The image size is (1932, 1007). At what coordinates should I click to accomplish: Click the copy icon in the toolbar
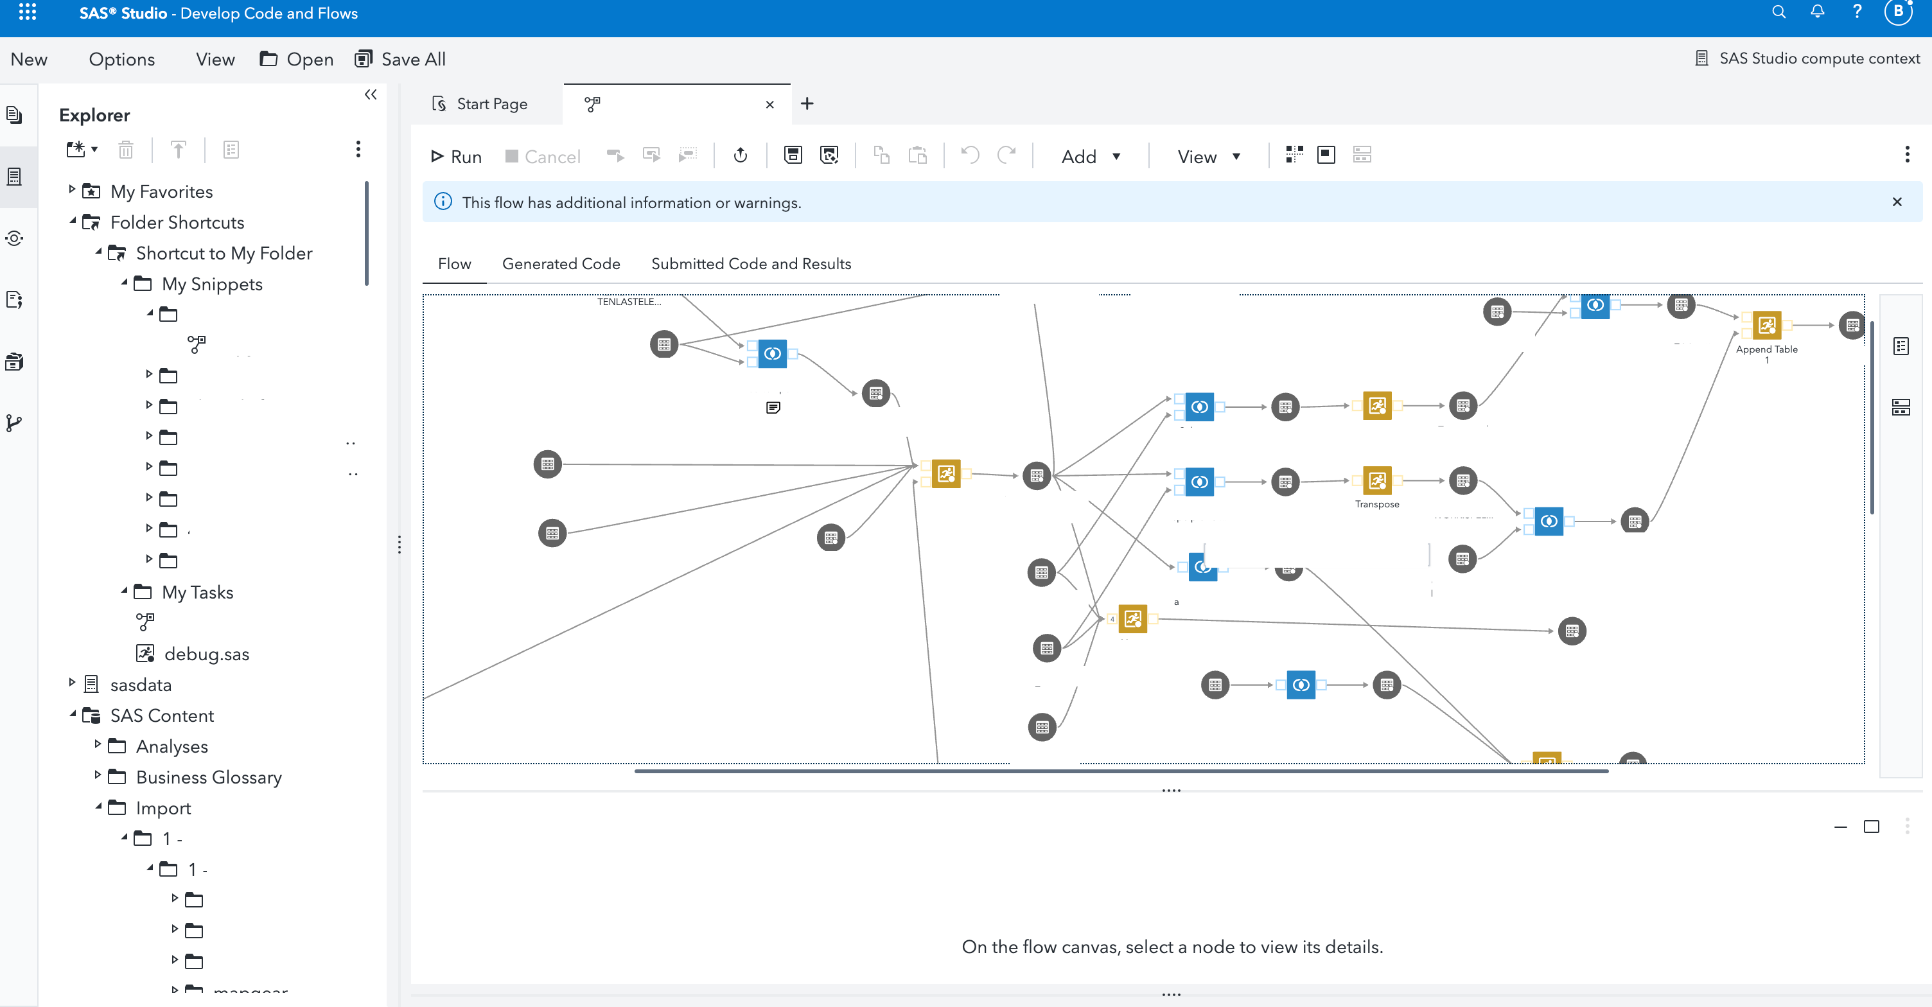click(882, 155)
